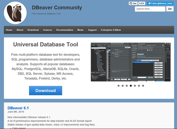This screenshot has width=177, height=129.
Task: Open the Sources menu item
Action: click(47, 30)
